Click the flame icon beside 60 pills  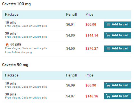(7, 44)
